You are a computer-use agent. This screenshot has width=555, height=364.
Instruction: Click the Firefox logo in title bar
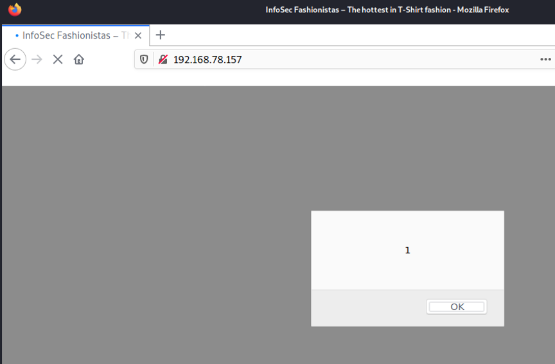[x=15, y=10]
